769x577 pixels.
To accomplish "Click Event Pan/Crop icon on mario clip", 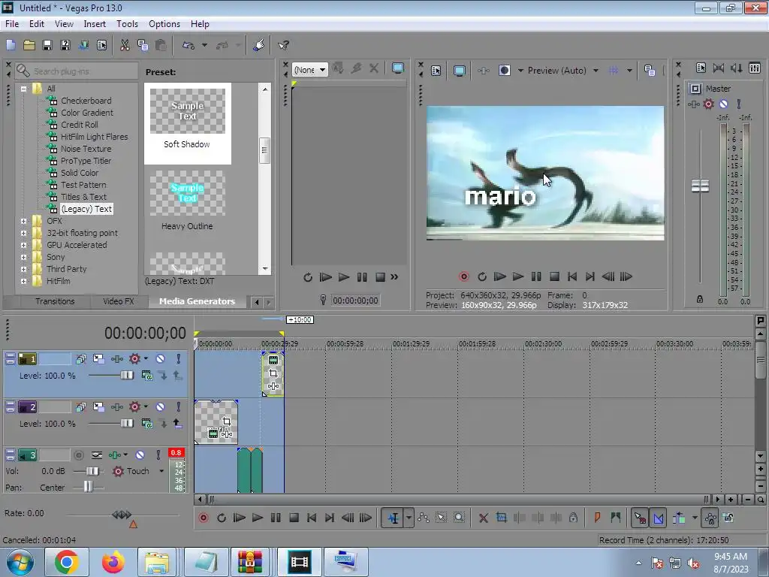I will click(x=226, y=421).
